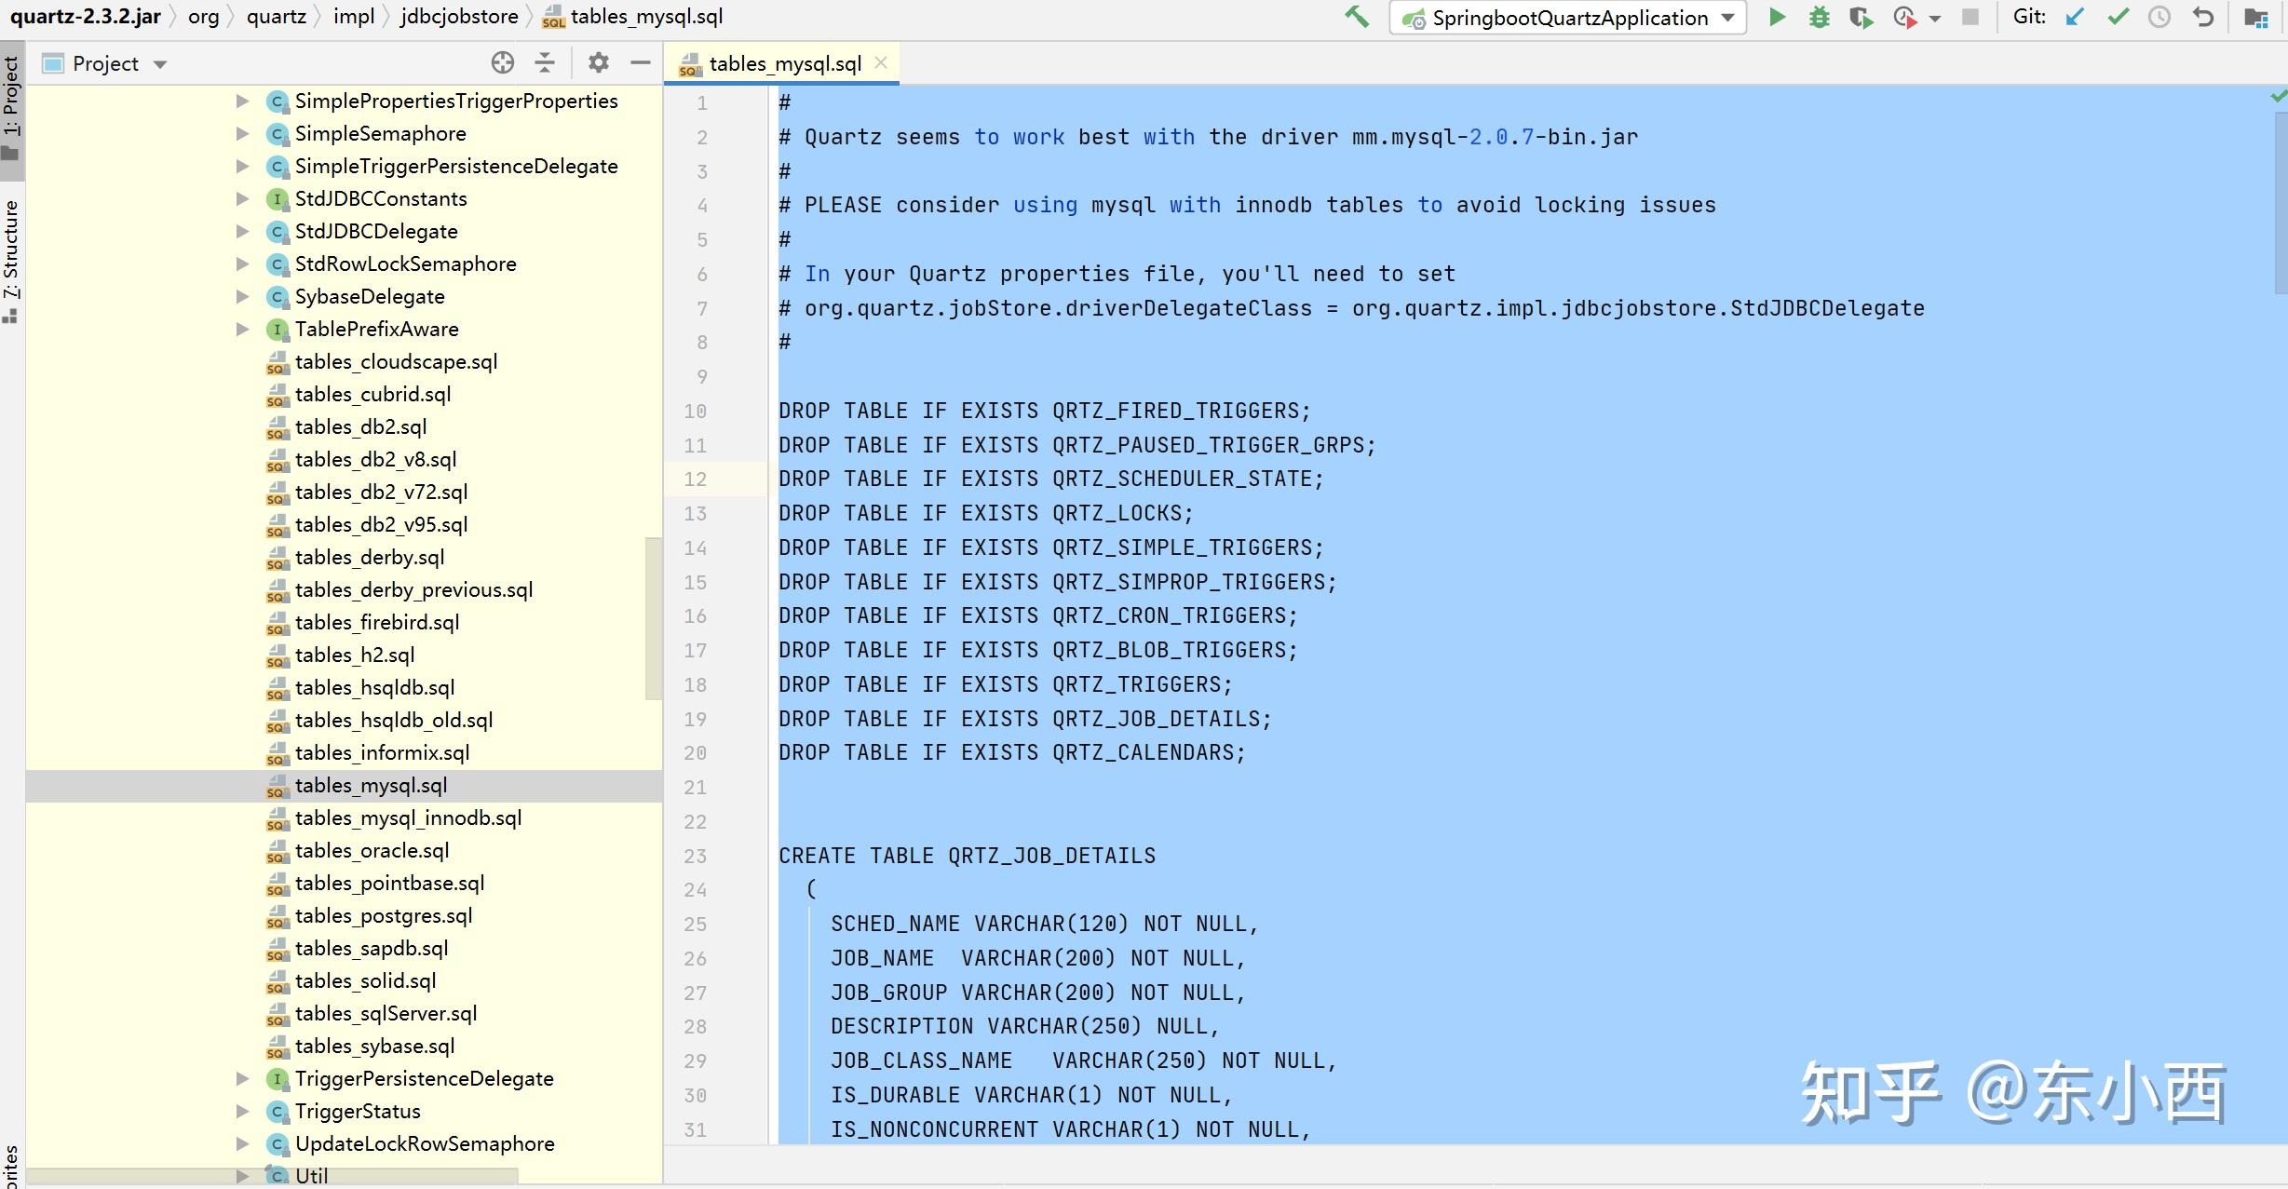Run SpringbootQuartzApplication with the green play button
This screenshot has width=2288, height=1189.
[1777, 17]
